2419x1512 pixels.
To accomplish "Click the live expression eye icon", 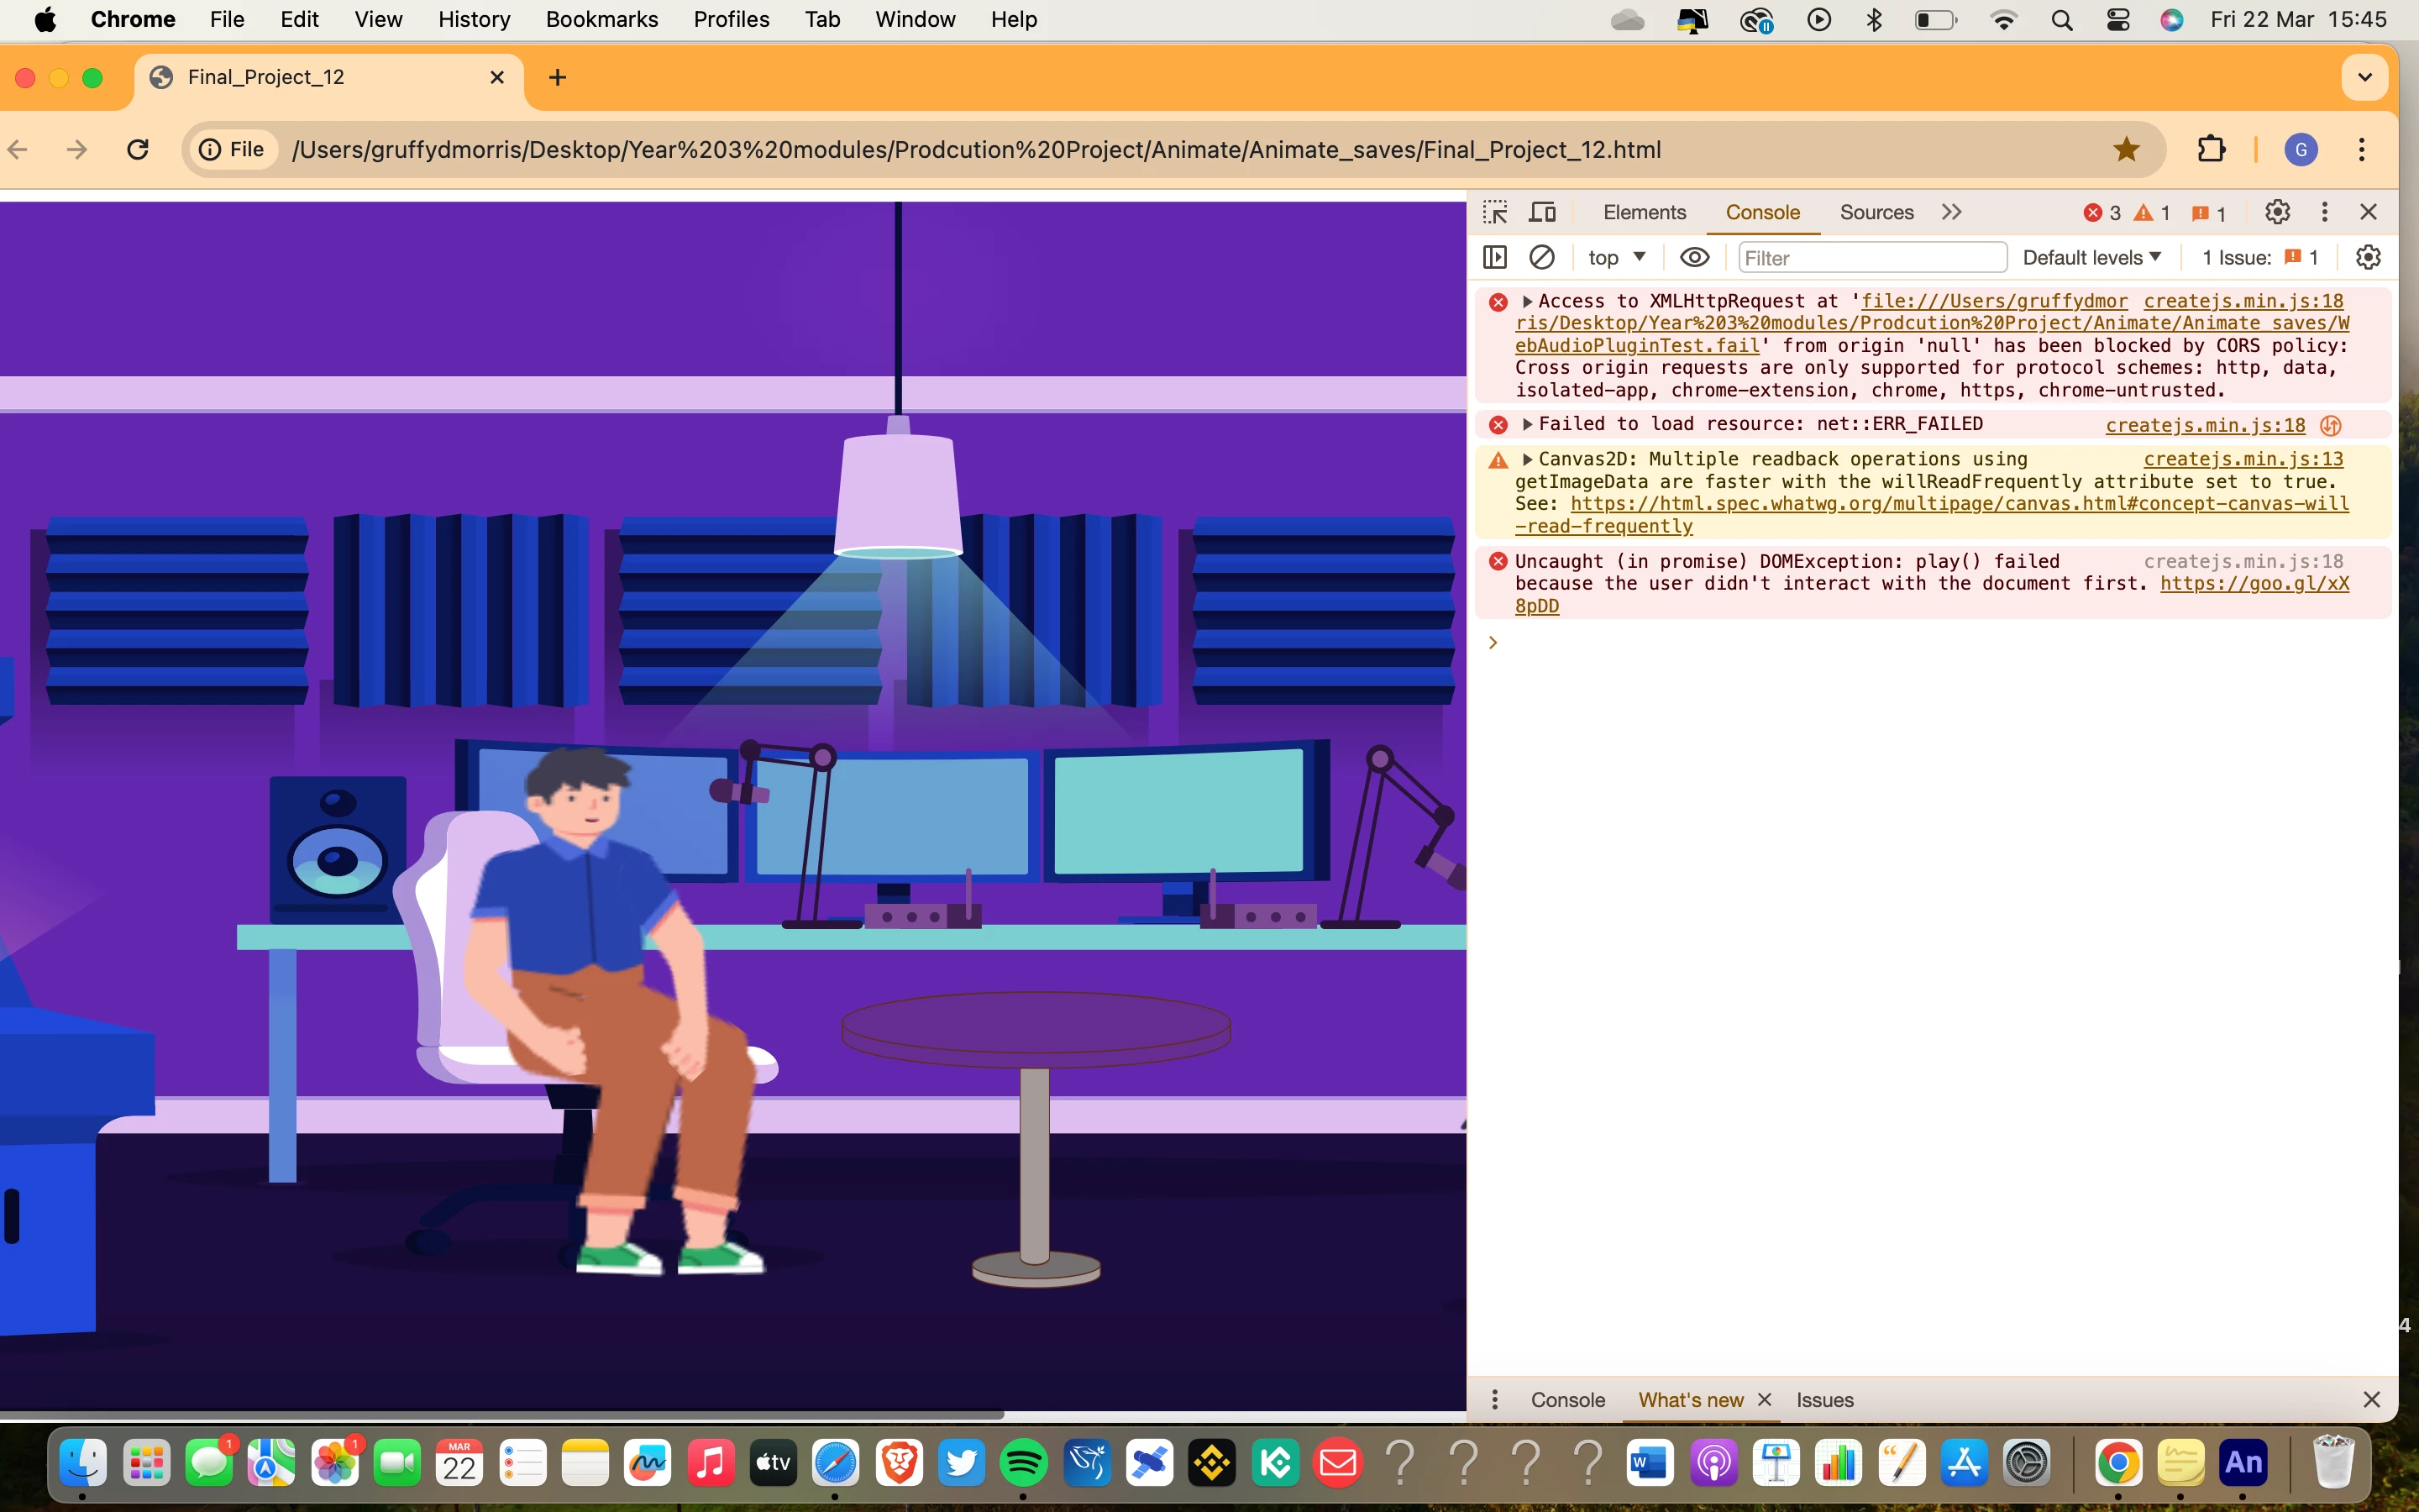I will (x=1694, y=257).
